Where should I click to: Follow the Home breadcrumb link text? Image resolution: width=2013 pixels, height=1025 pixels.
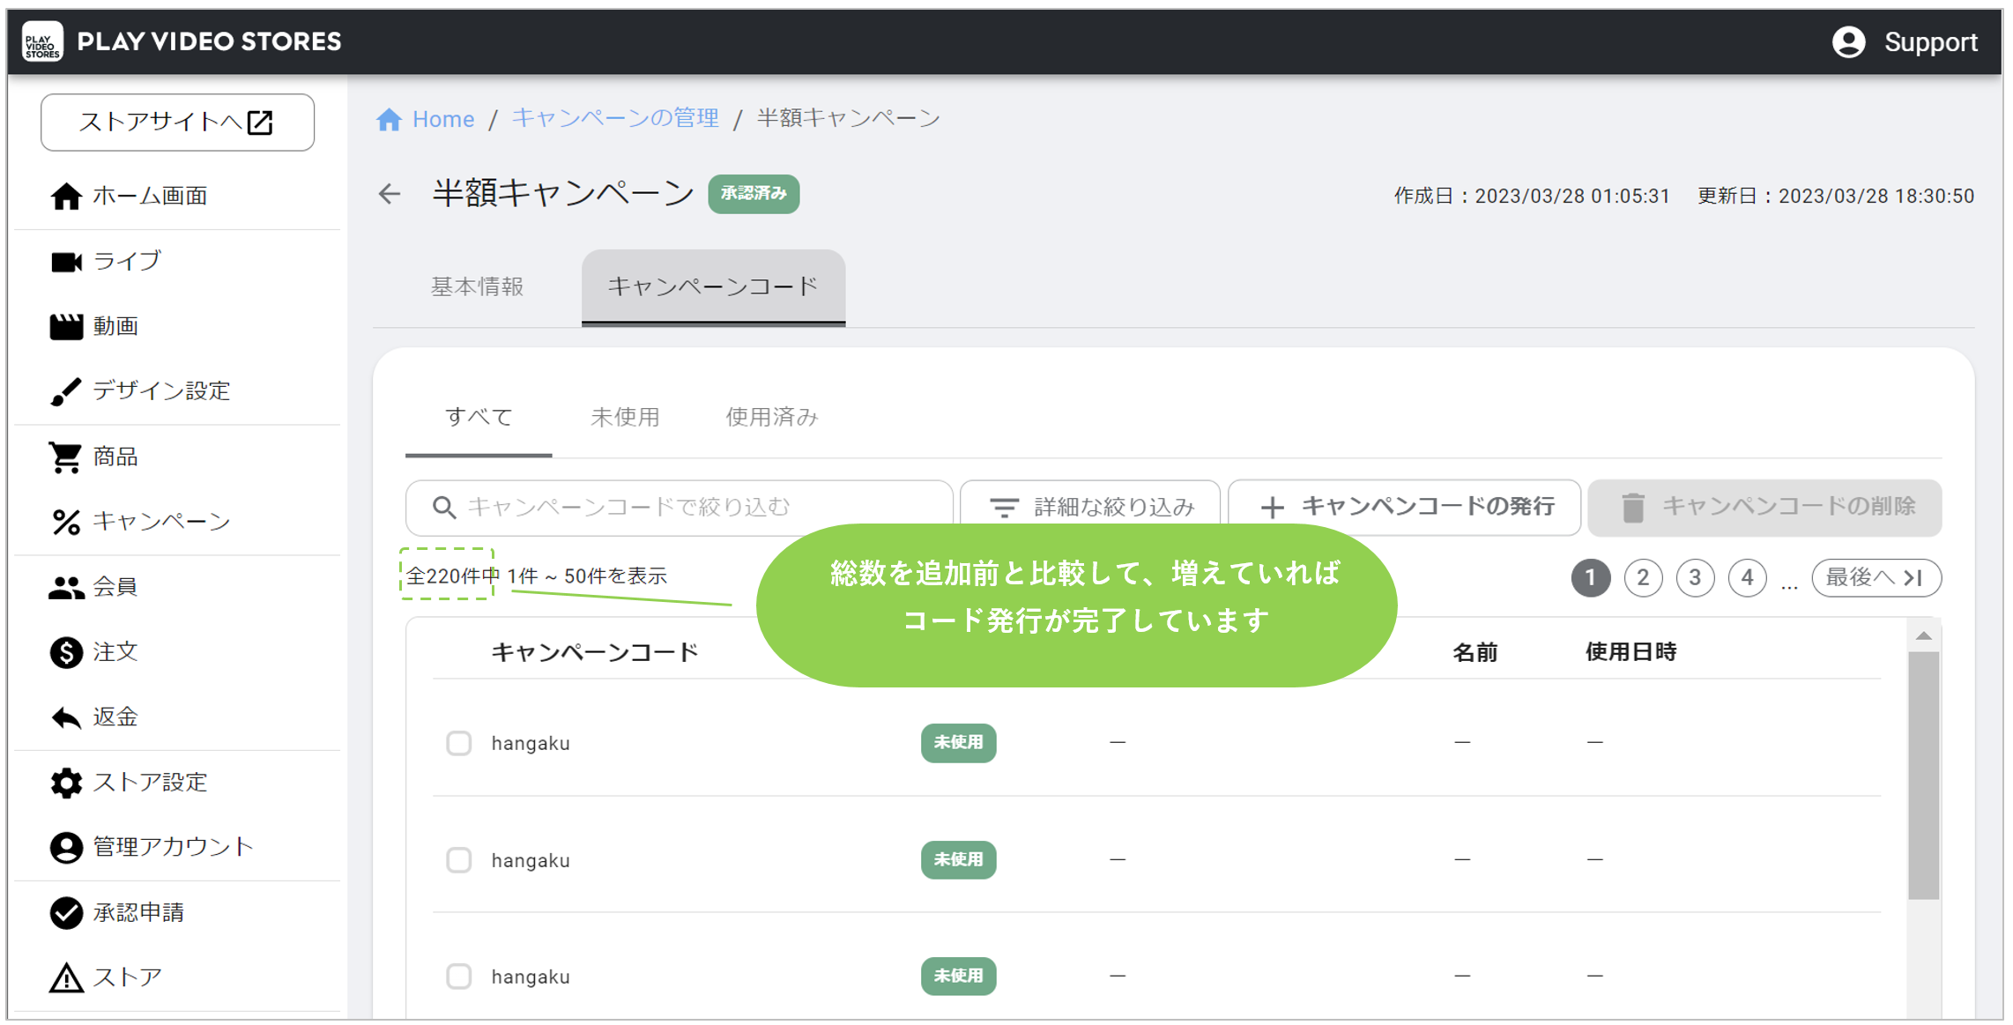click(443, 119)
